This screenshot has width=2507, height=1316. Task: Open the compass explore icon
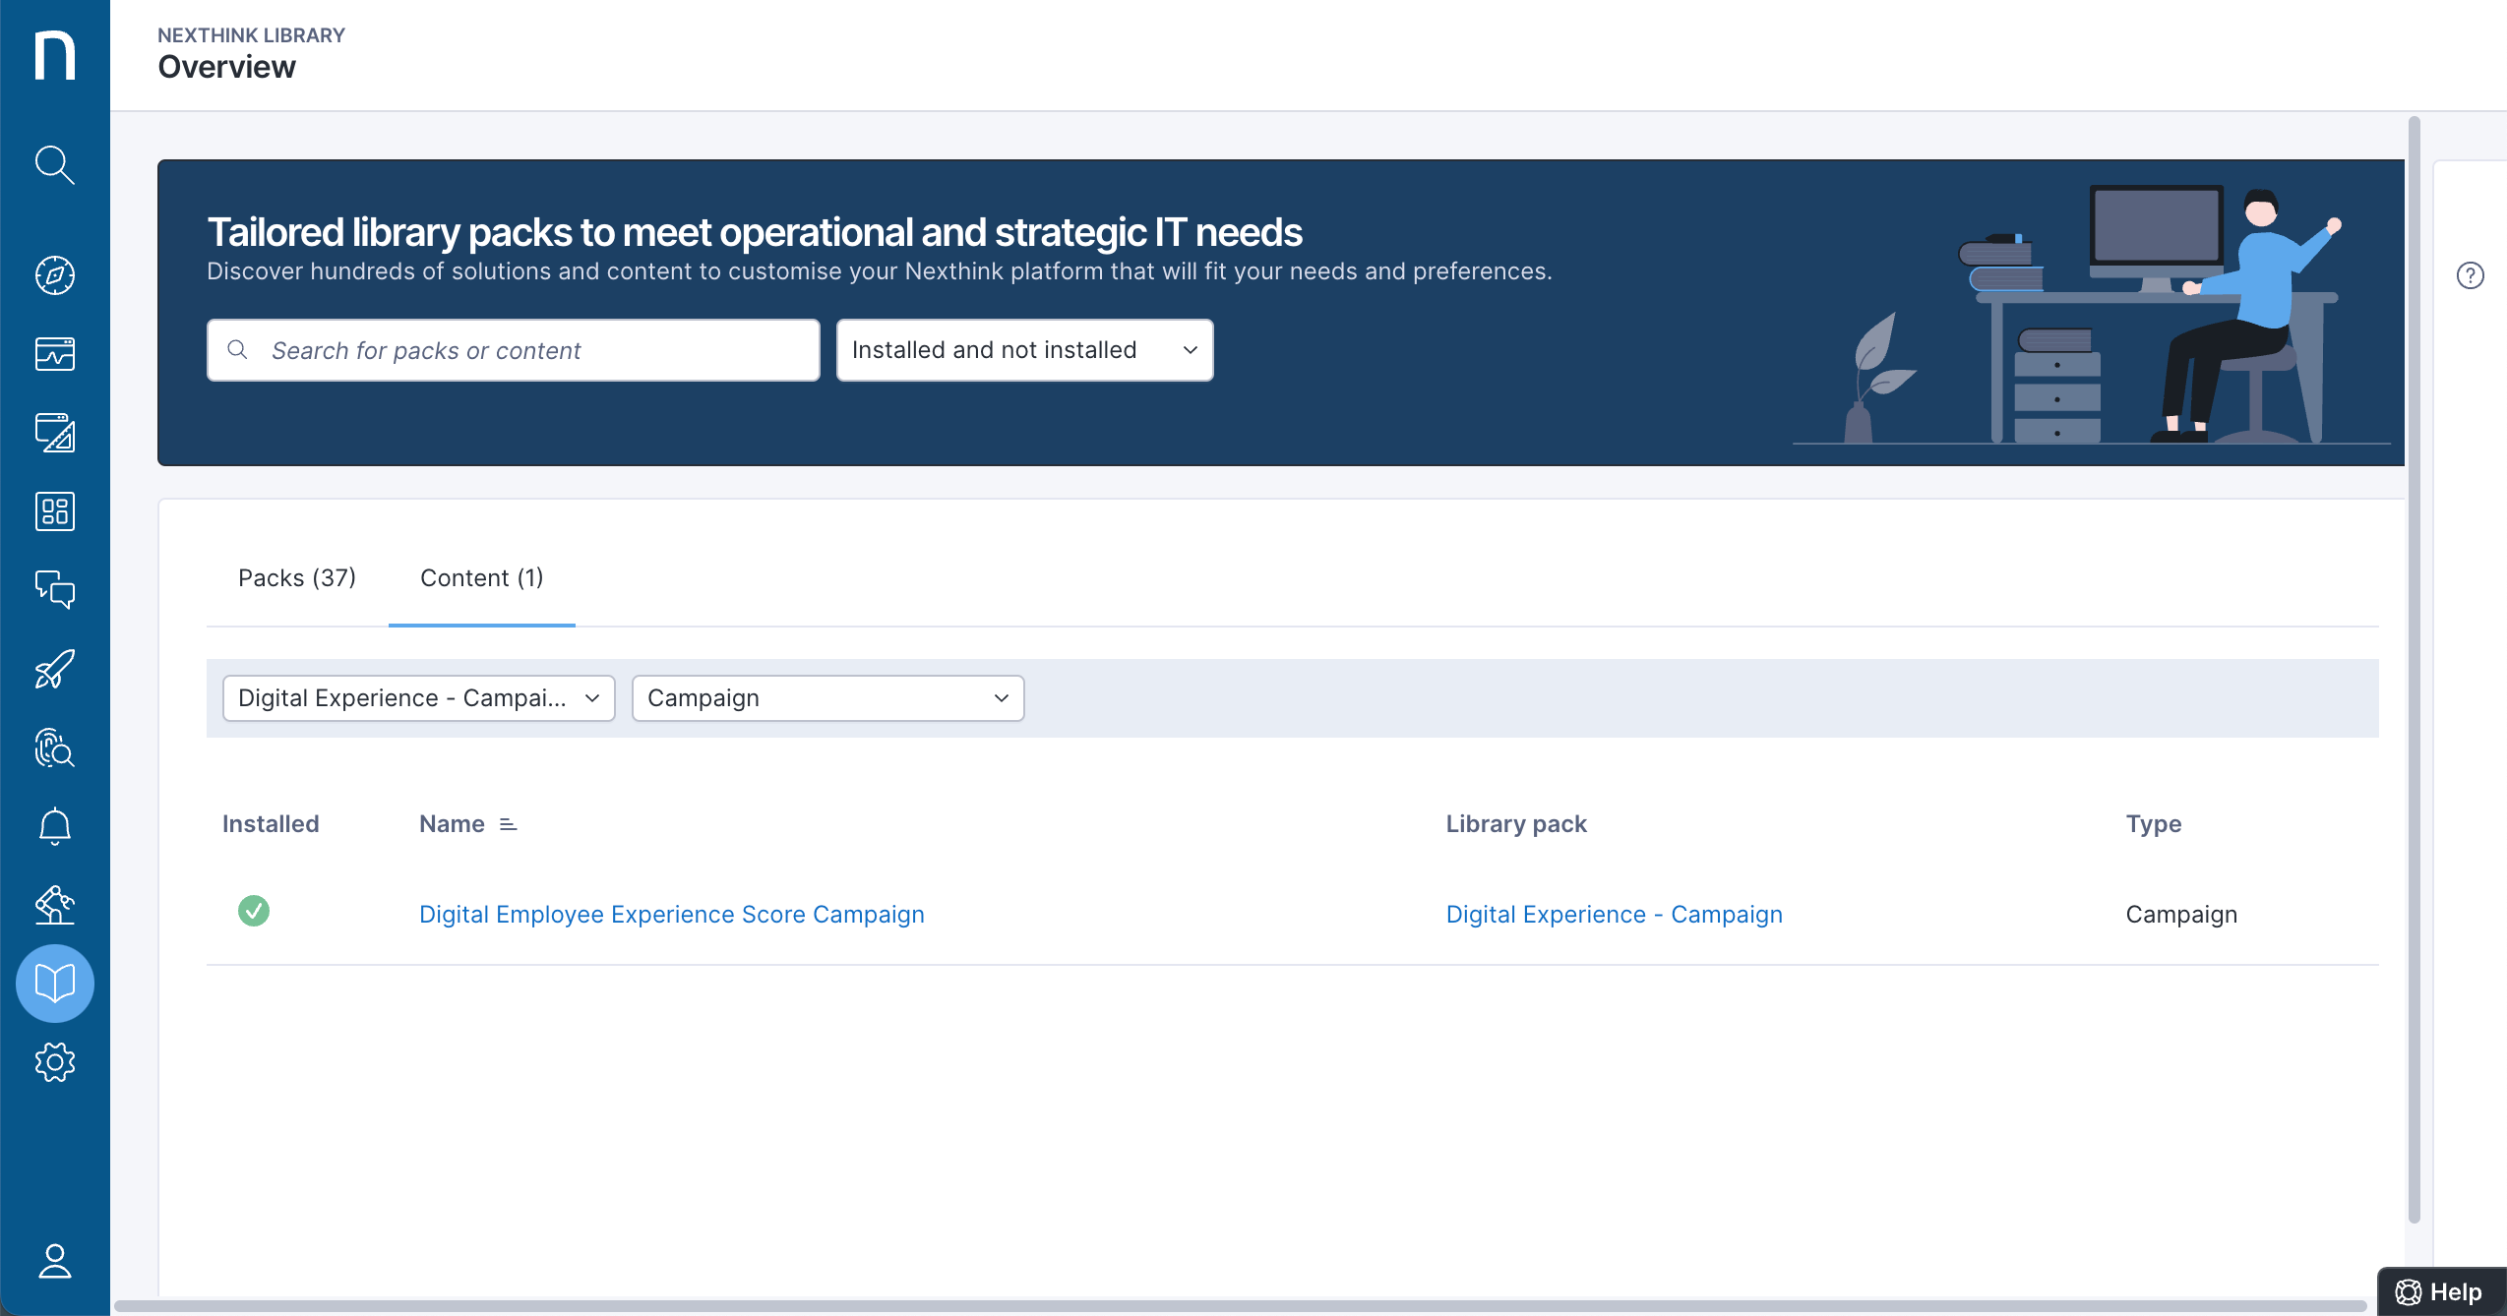pyautogui.click(x=54, y=275)
